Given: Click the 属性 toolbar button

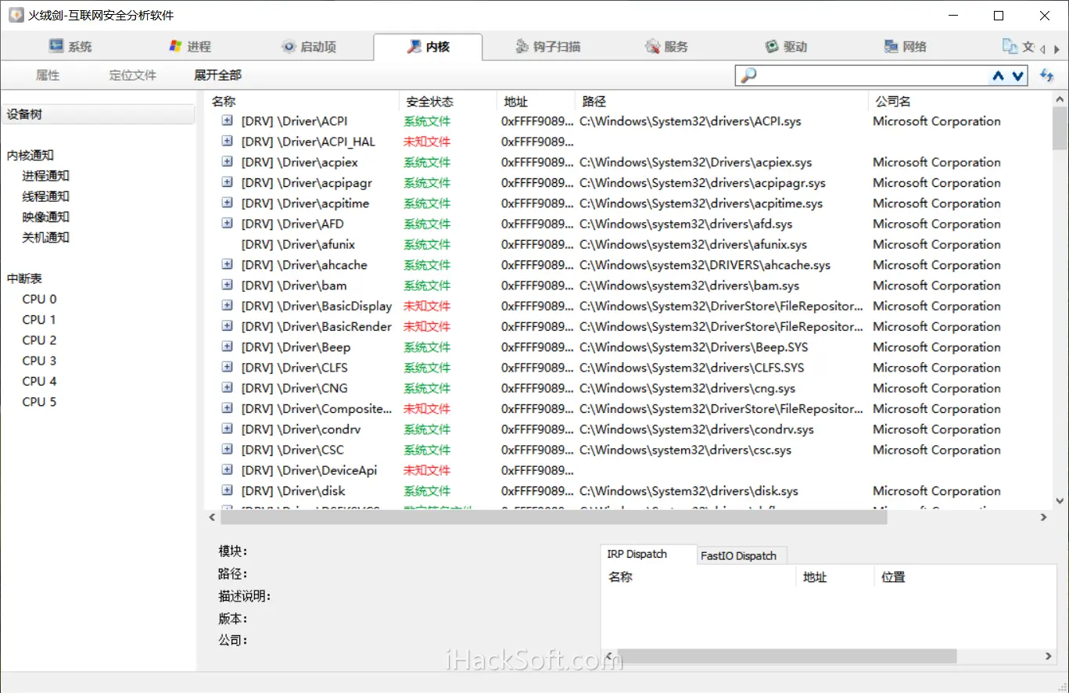Looking at the screenshot, I should pos(48,75).
